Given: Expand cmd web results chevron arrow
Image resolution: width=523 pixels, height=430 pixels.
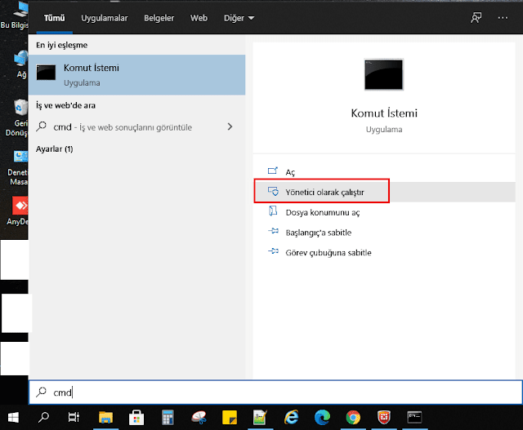Looking at the screenshot, I should (x=230, y=126).
